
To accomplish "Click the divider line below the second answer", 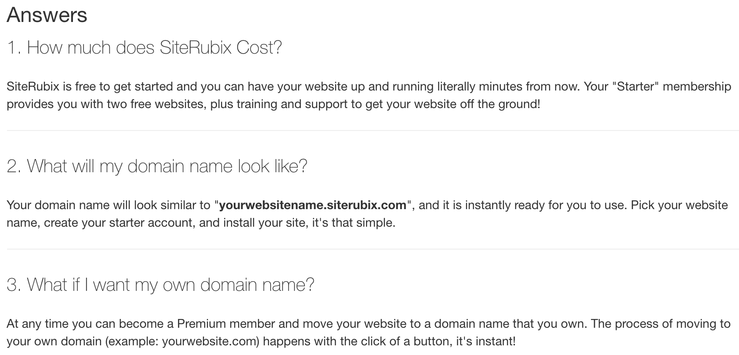I will 373,249.
